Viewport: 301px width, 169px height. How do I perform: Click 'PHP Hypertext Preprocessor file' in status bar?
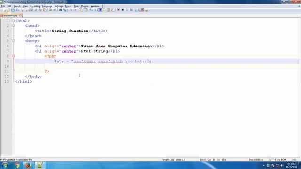coord(16,160)
